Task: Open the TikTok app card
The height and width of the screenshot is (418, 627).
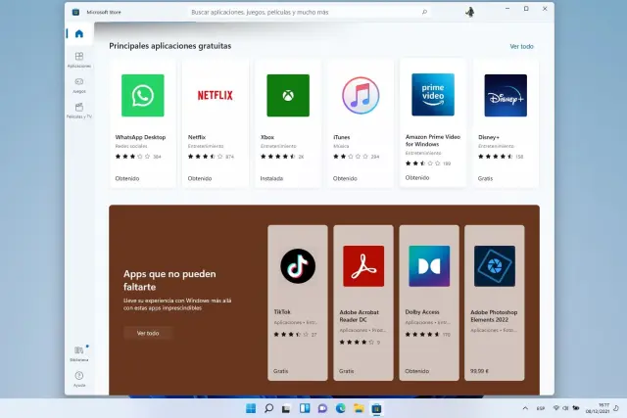Action: point(298,303)
